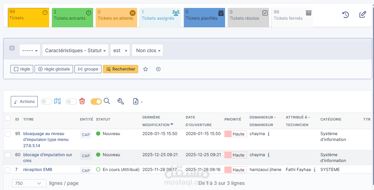The height and width of the screenshot is (190, 374).
Task: Click the green Nouveau status dot on ticket 95
Action: click(x=98, y=134)
